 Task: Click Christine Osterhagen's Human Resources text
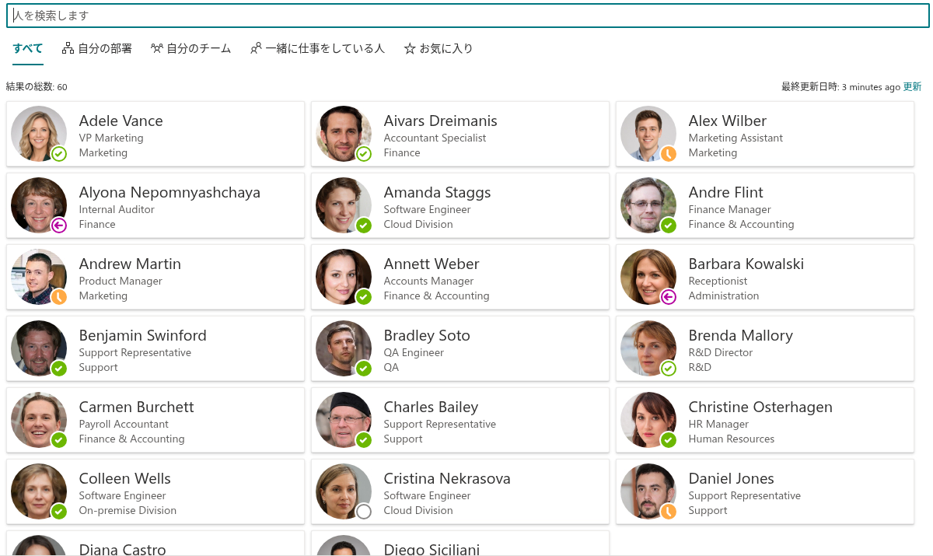[732, 439]
